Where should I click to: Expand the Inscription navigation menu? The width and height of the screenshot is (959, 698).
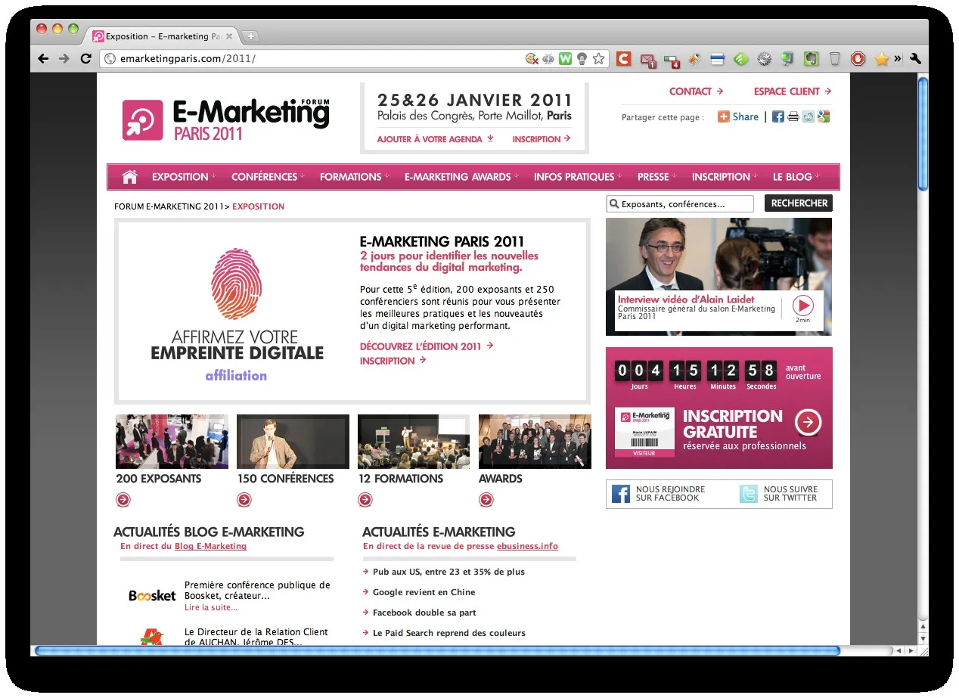pyautogui.click(x=725, y=177)
